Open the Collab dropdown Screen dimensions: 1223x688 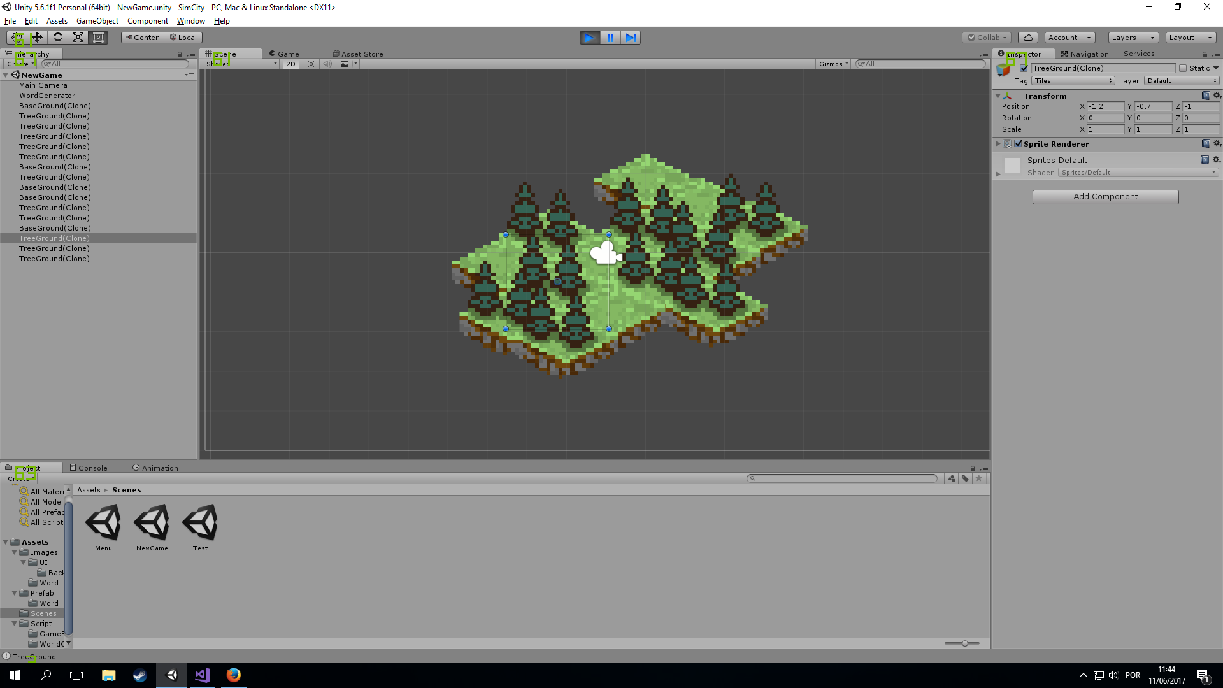click(x=987, y=38)
